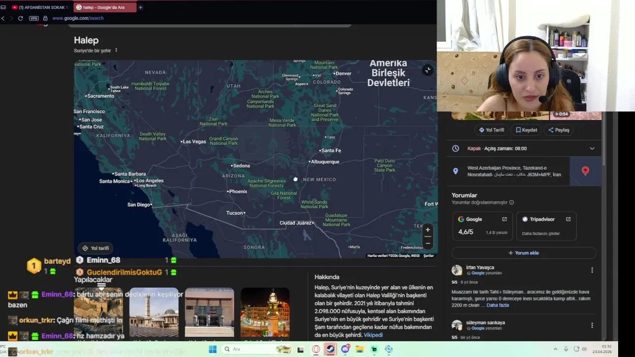Open Task View on the taskbar

pos(301,350)
